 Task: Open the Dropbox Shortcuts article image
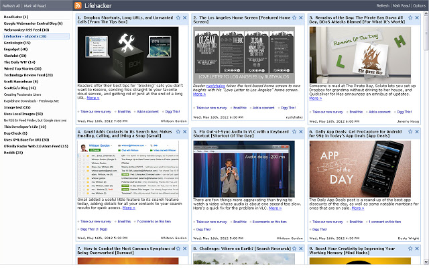pyautogui.click(x=128, y=55)
